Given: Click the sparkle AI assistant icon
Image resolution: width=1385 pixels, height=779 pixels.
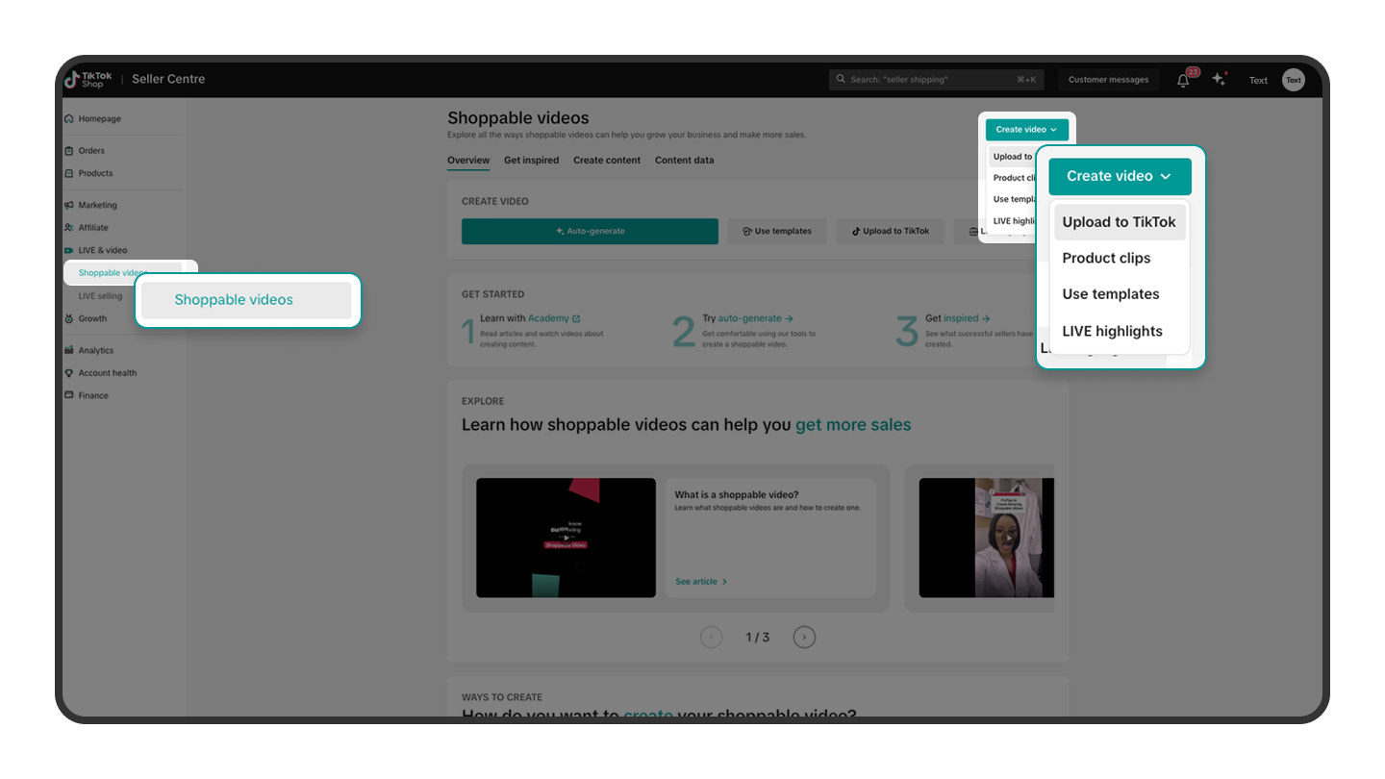Looking at the screenshot, I should pyautogui.click(x=1220, y=80).
